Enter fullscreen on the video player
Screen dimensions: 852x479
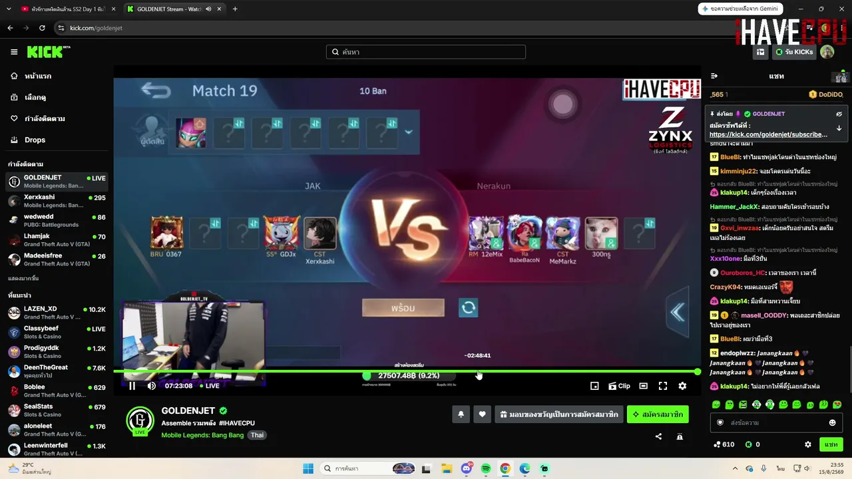coord(663,386)
